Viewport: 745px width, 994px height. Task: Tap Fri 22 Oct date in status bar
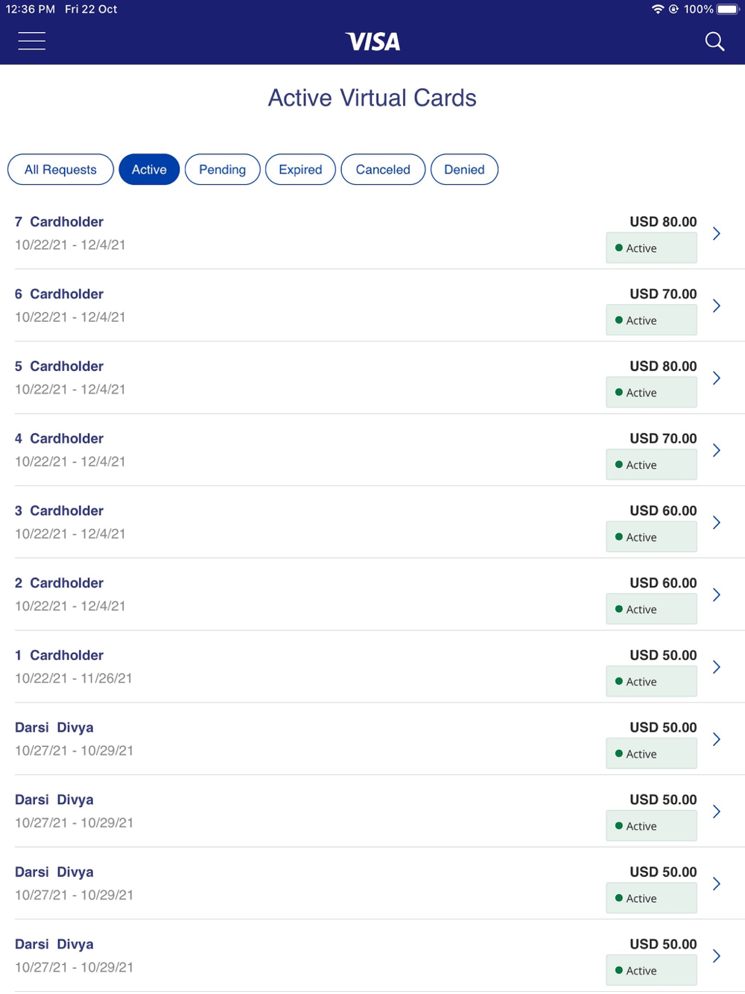pos(91,9)
